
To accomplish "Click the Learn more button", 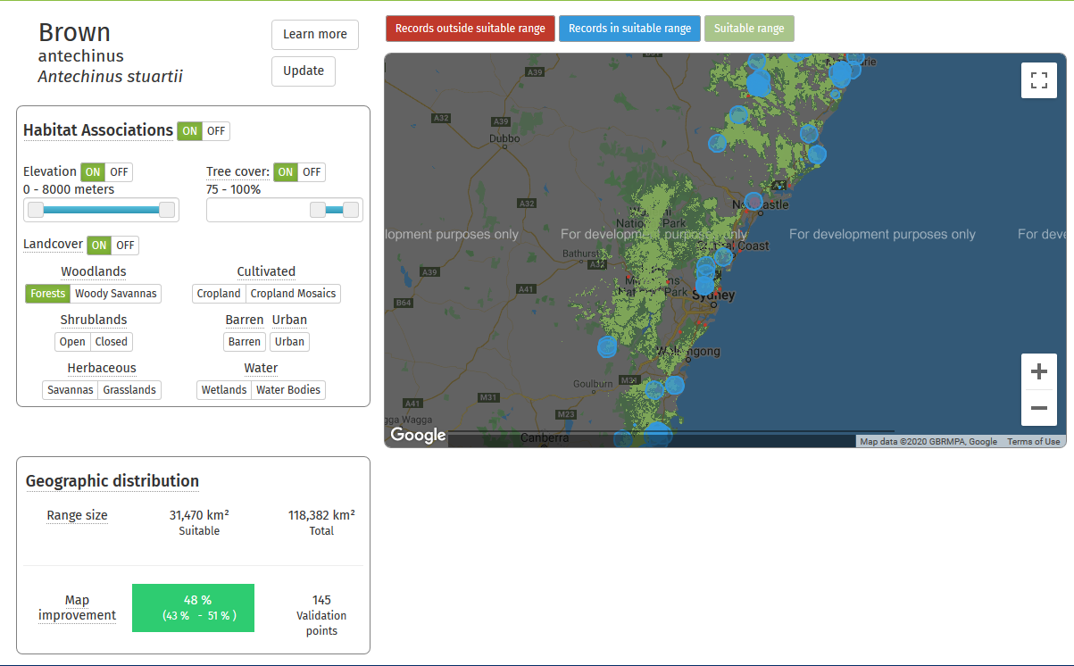I will pos(314,35).
